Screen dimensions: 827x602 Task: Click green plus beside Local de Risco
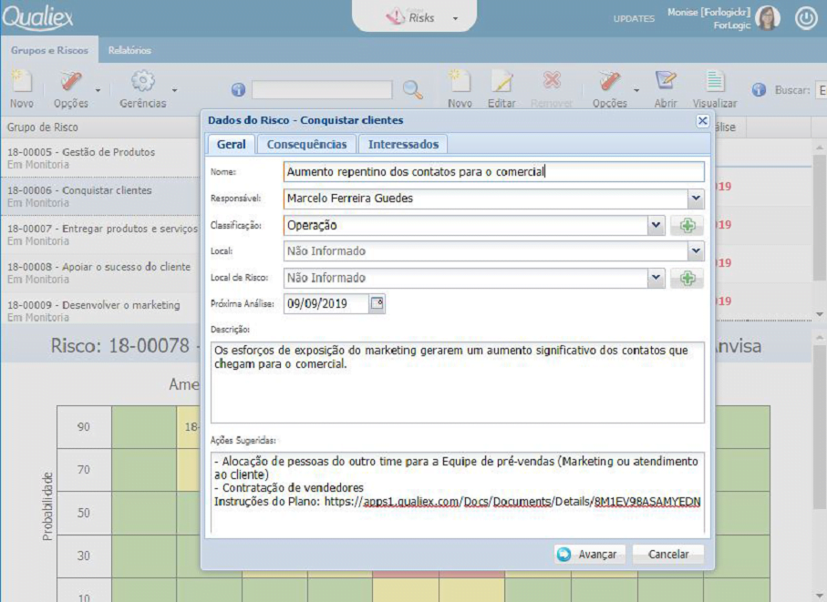pyautogui.click(x=687, y=279)
